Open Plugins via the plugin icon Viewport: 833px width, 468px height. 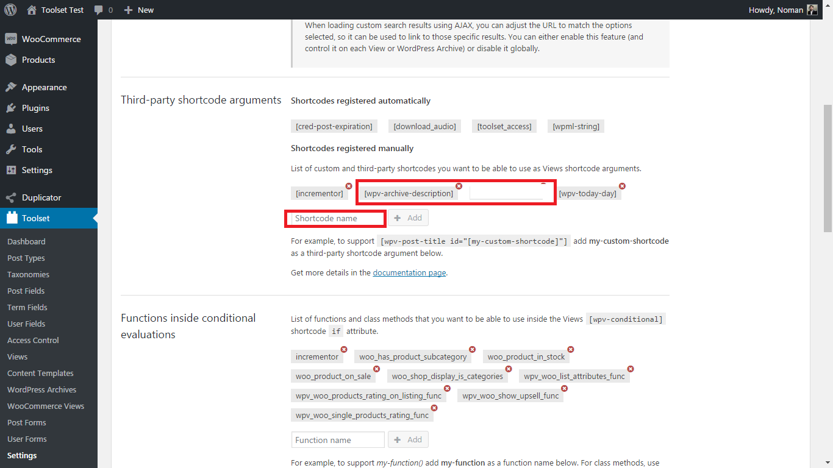(x=11, y=108)
